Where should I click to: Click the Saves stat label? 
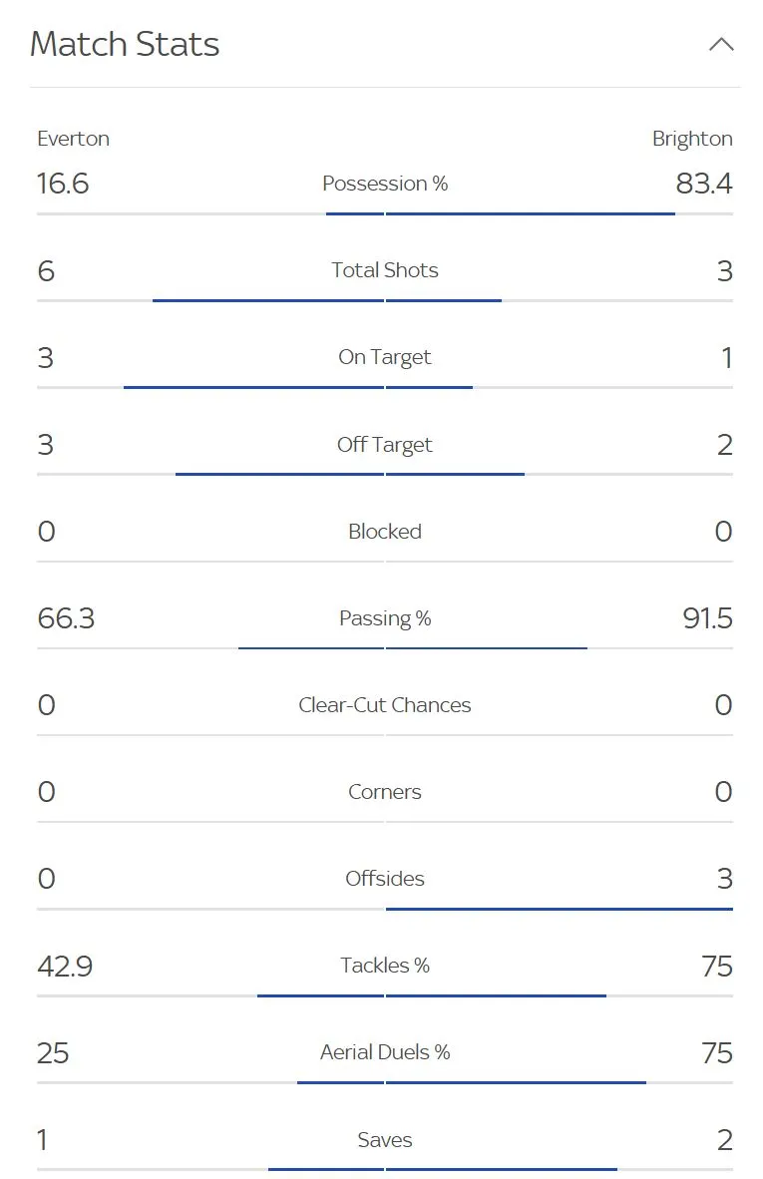385,1140
